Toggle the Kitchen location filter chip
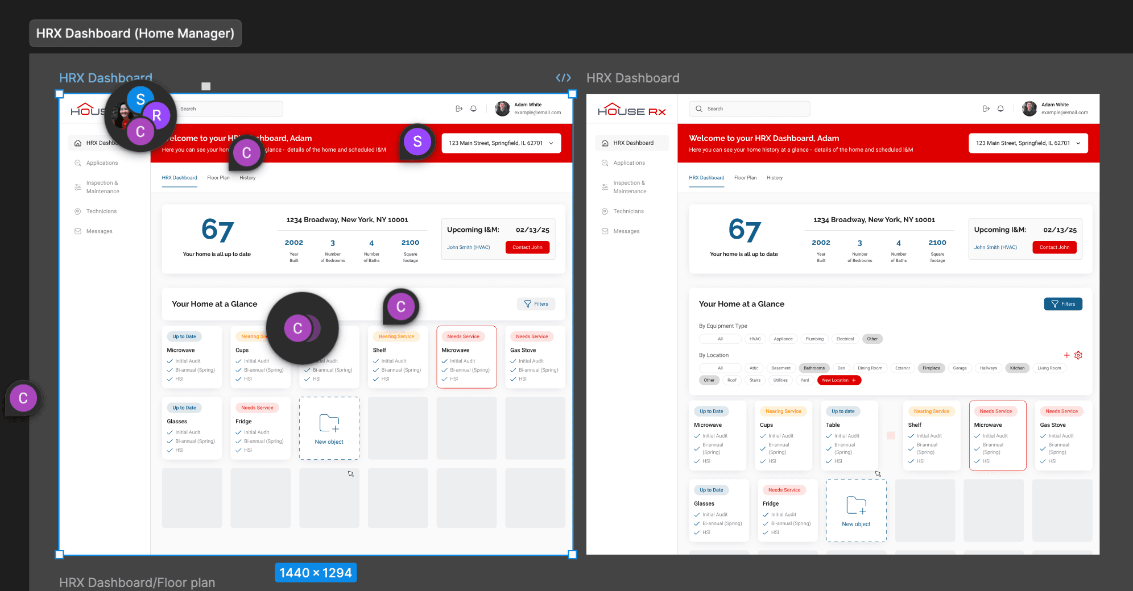 click(1017, 368)
